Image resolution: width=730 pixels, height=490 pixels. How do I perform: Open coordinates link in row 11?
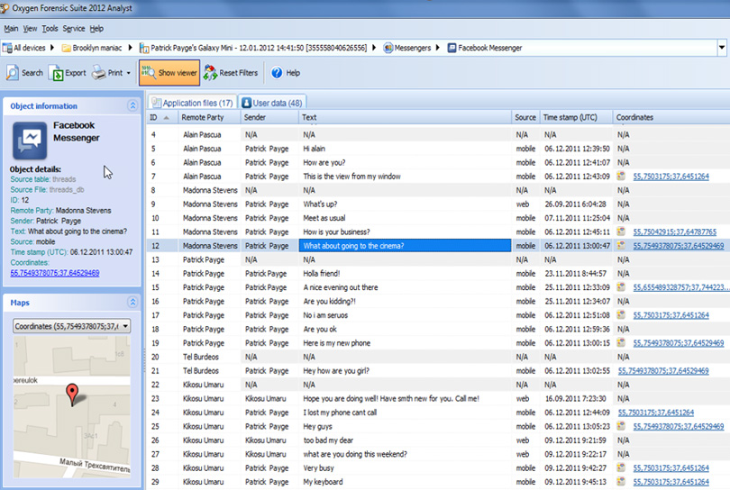675,231
